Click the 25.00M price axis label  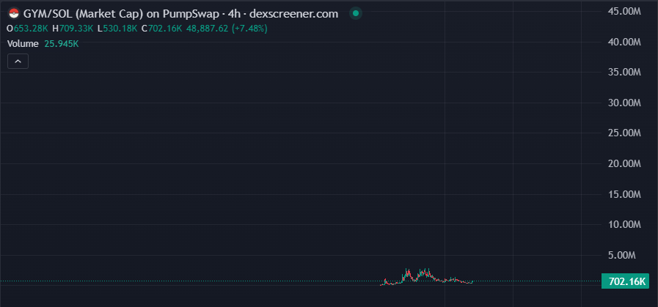625,133
